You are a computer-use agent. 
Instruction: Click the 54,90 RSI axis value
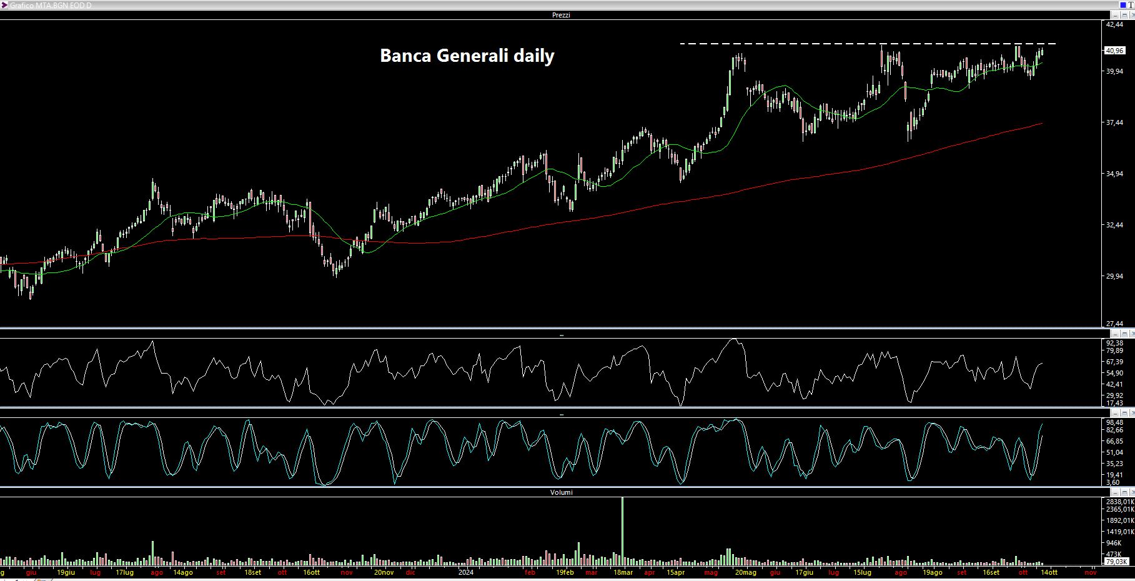point(1114,373)
